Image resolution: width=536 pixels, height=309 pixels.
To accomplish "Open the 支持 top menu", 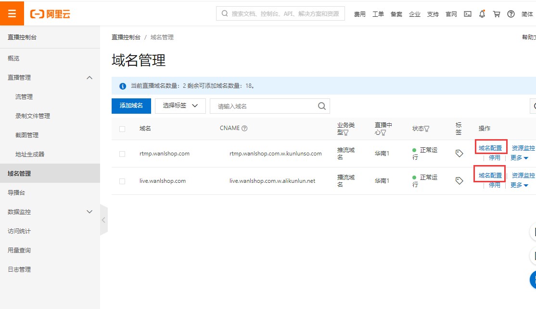I will click(433, 14).
